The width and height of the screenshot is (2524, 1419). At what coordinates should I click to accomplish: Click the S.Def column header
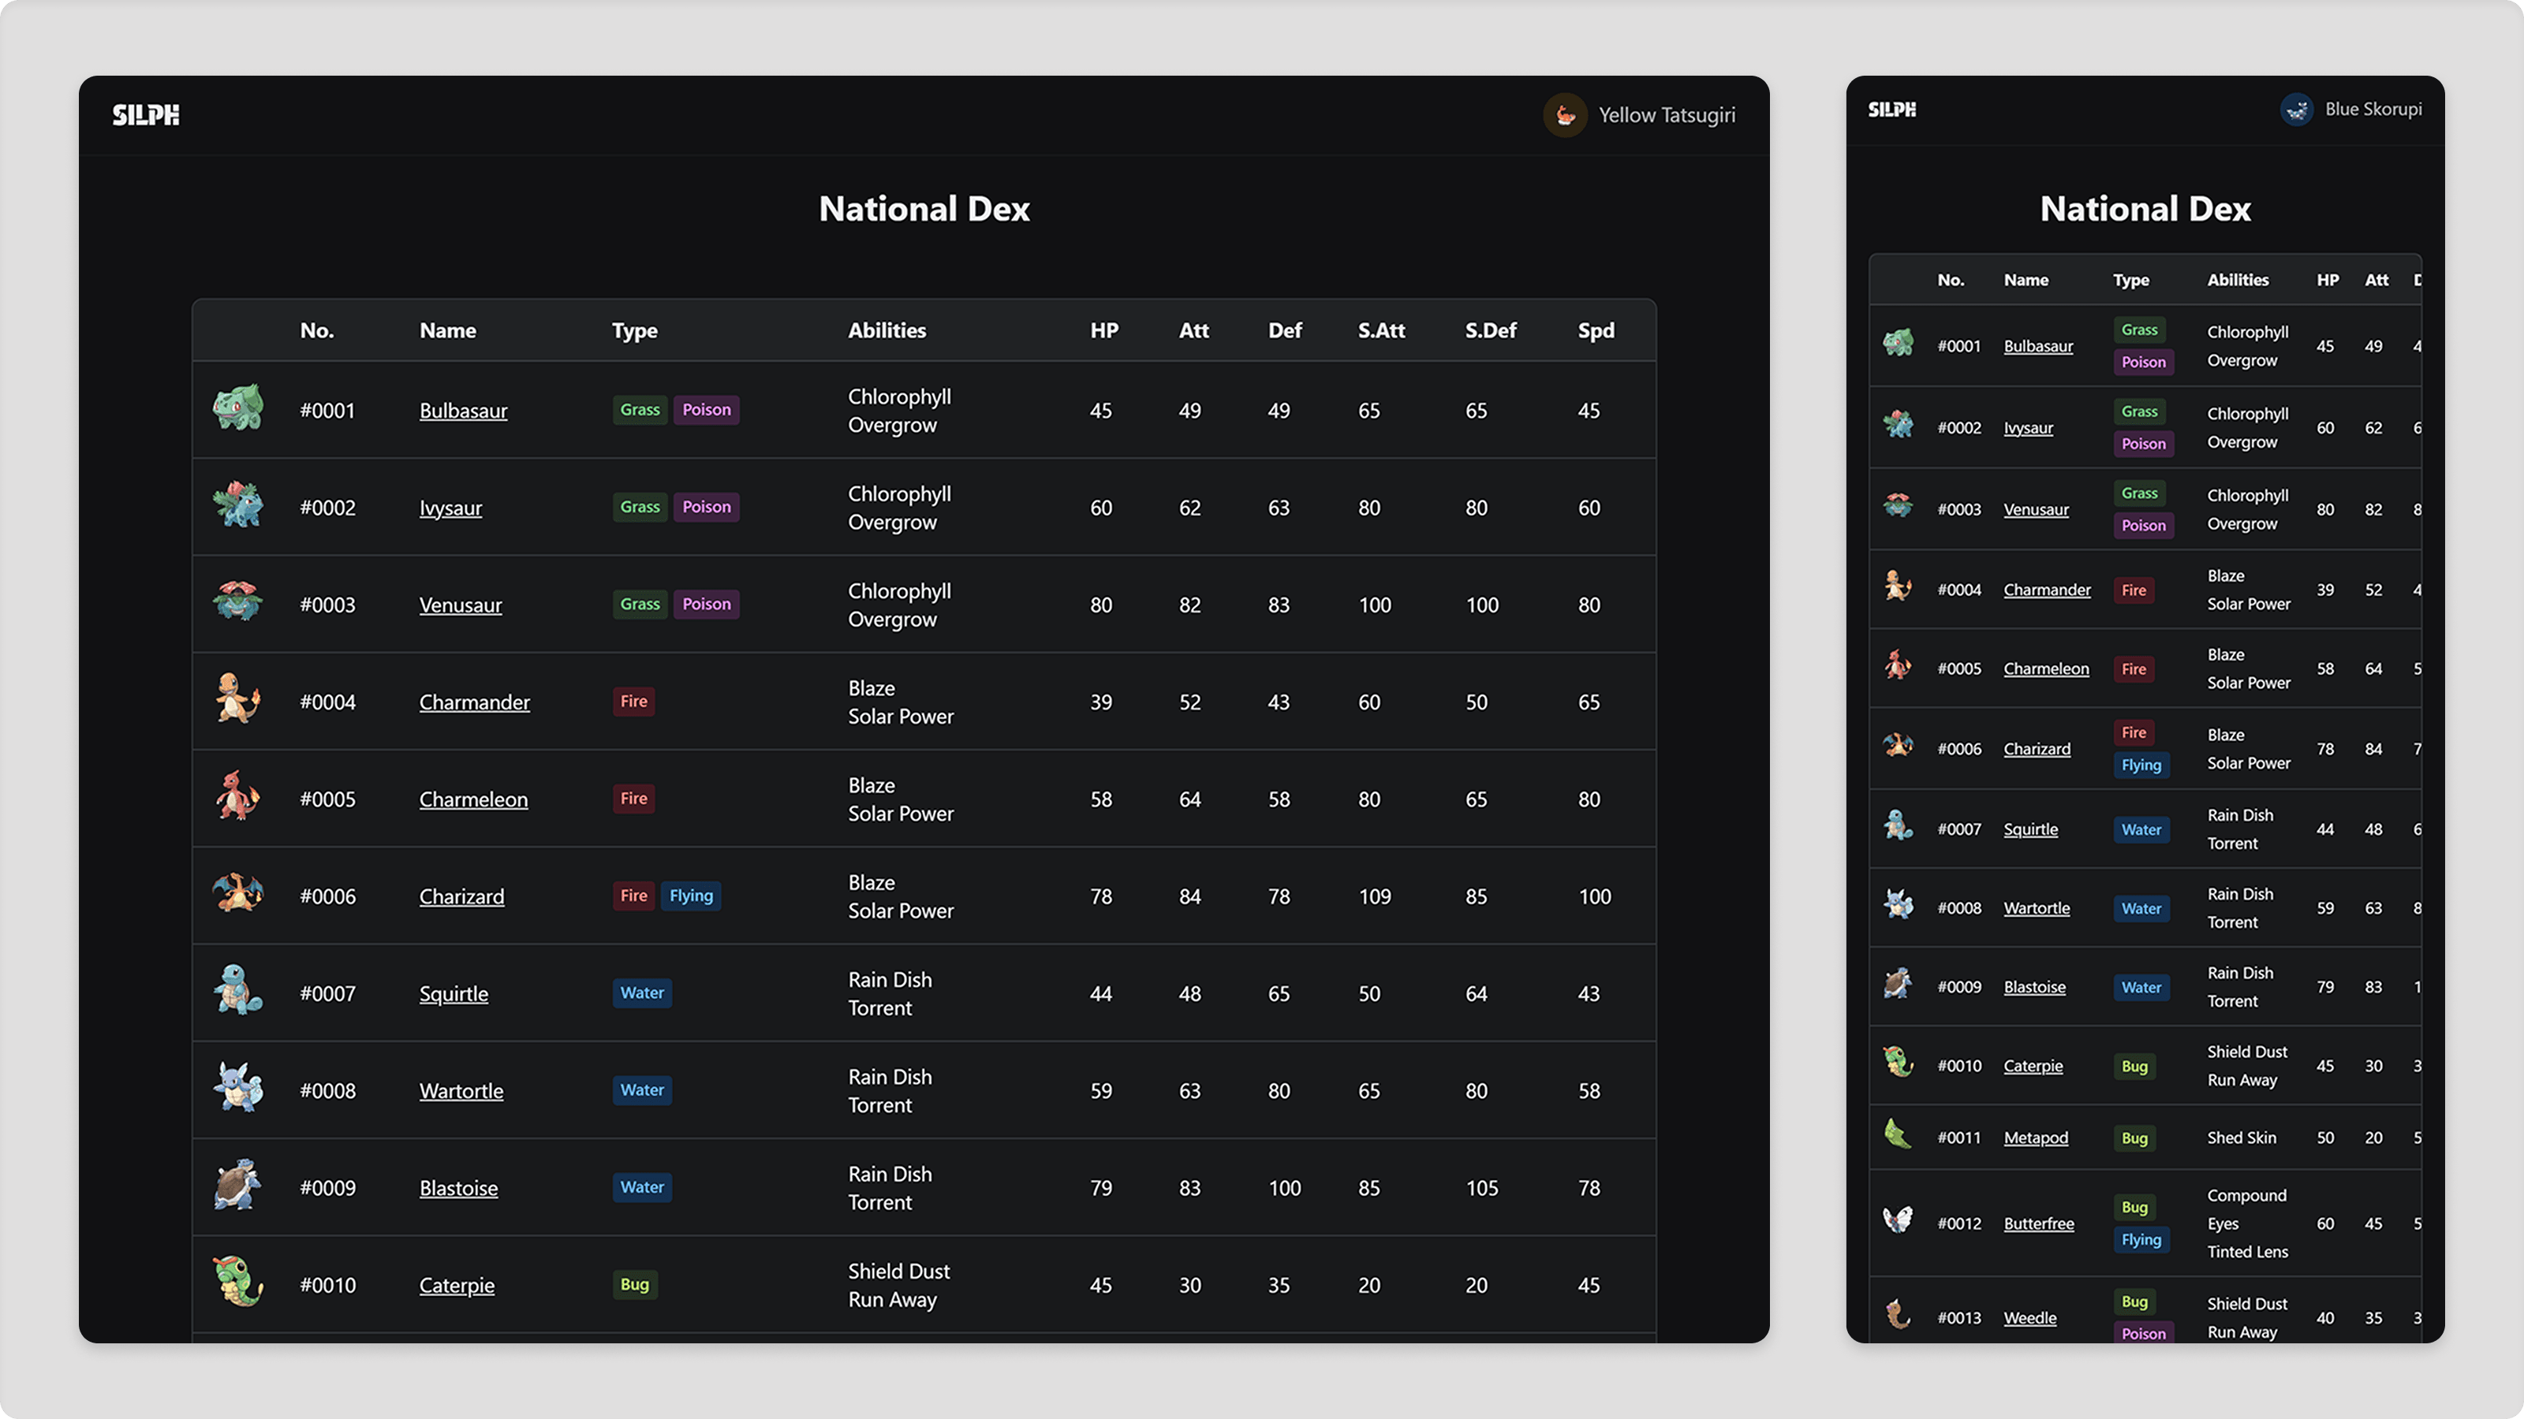[x=1490, y=331]
